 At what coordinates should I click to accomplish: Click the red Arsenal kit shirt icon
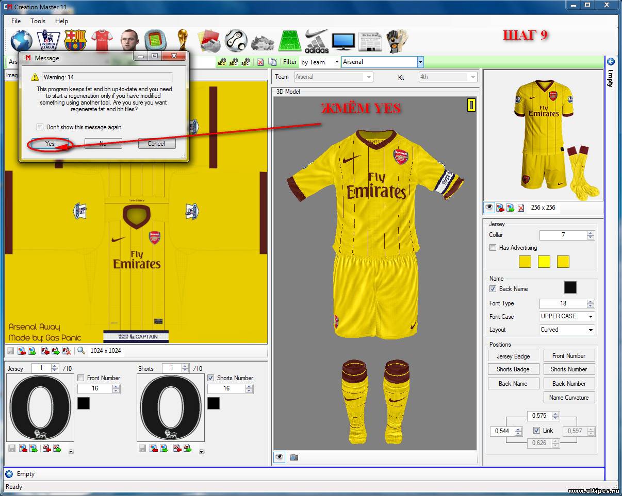(102, 41)
